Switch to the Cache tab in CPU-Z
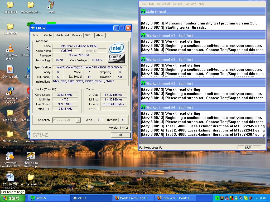 [48, 35]
